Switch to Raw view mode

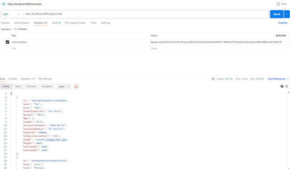[x=18, y=86]
